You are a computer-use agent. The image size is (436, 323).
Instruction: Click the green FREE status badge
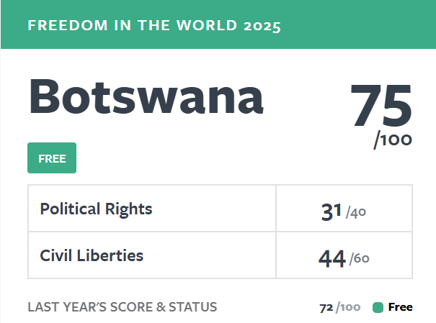pos(52,158)
